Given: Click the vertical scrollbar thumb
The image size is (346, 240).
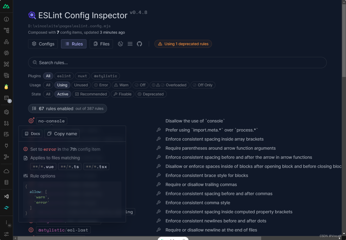Looking at the screenshot, I should pyautogui.click(x=344, y=41).
